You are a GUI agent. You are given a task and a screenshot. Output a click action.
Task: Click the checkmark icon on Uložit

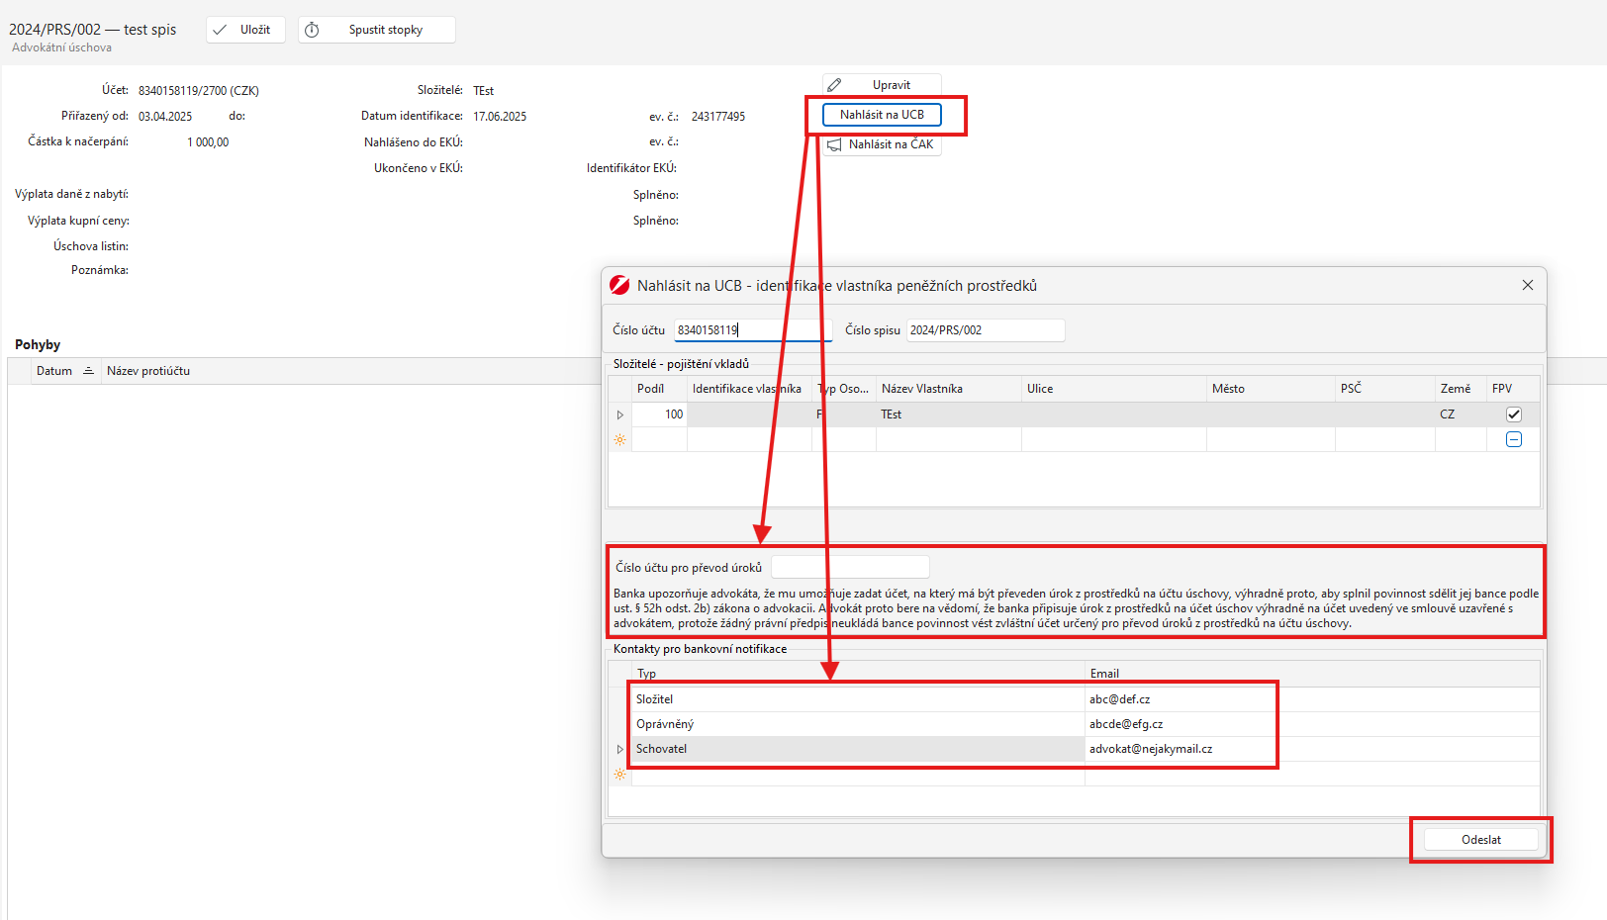pyautogui.click(x=220, y=30)
